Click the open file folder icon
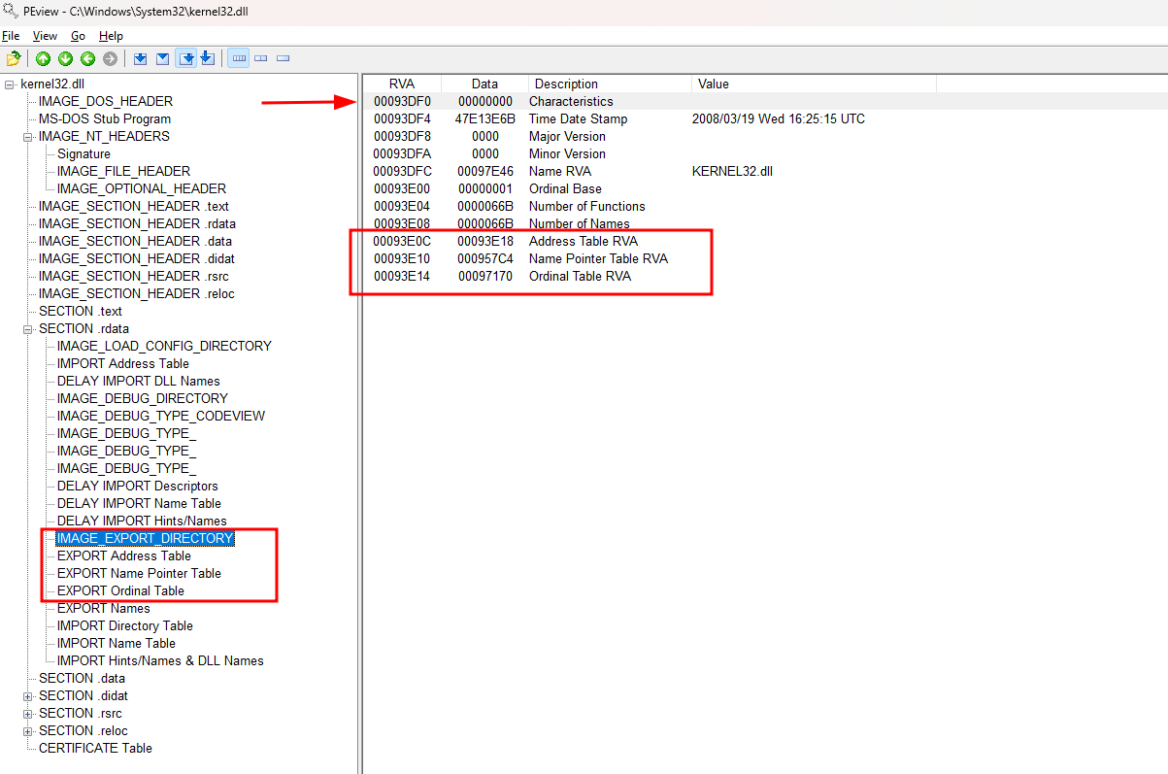Screen dimensions: 1168x774 pos(14,59)
